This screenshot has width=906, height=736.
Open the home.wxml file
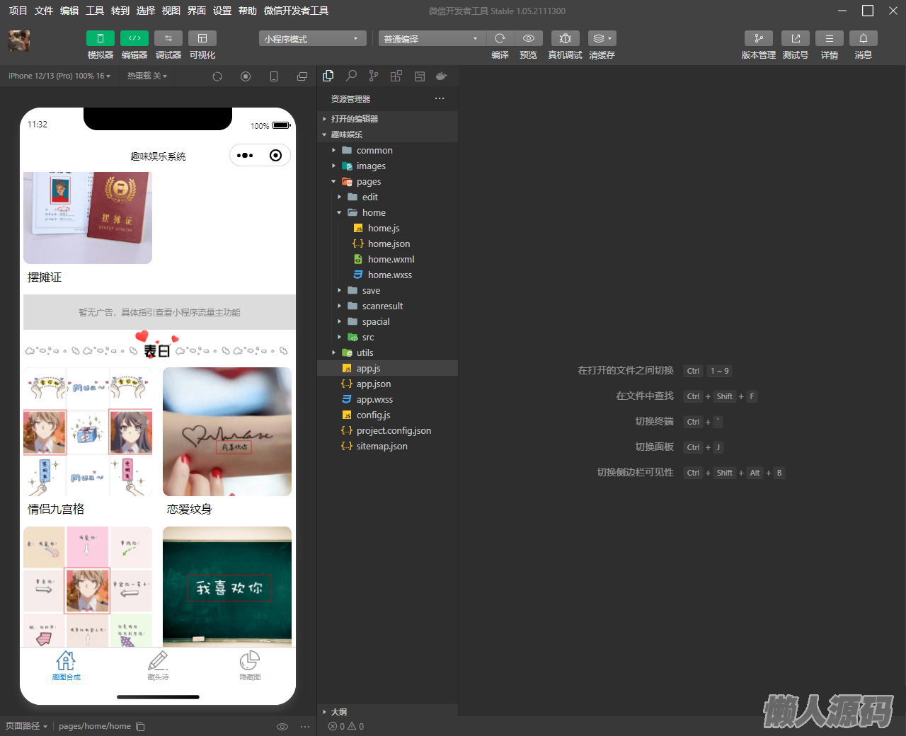(391, 260)
